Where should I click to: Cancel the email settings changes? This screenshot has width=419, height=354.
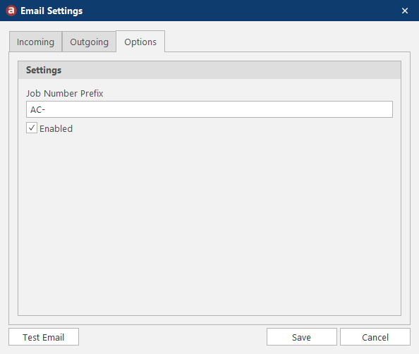(375, 337)
